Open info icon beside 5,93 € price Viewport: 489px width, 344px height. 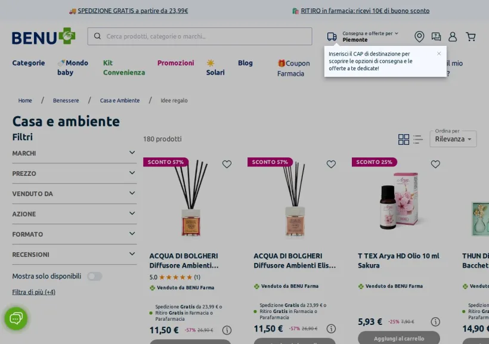point(435,321)
